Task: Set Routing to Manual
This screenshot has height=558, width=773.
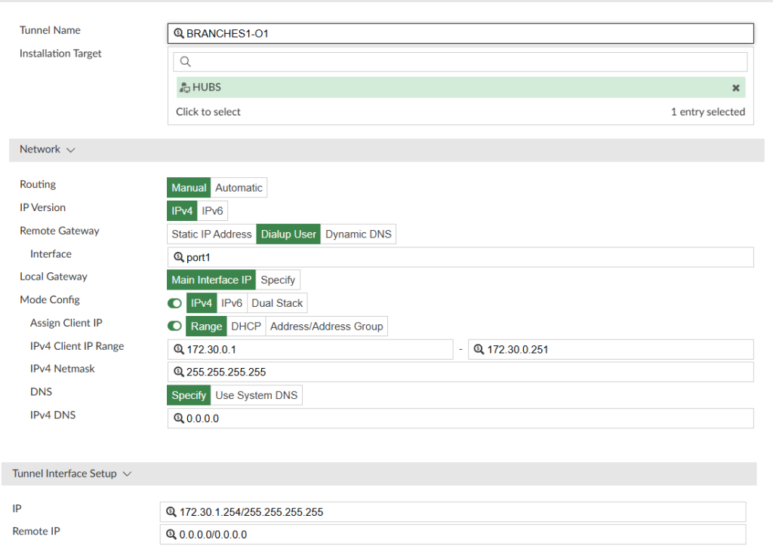Action: pos(189,188)
